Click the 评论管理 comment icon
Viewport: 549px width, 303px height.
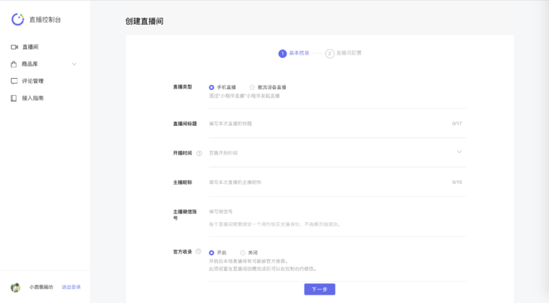coord(14,81)
